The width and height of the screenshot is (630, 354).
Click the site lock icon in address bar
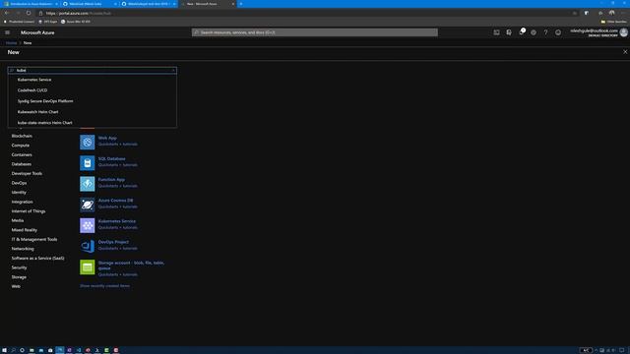pos(40,13)
